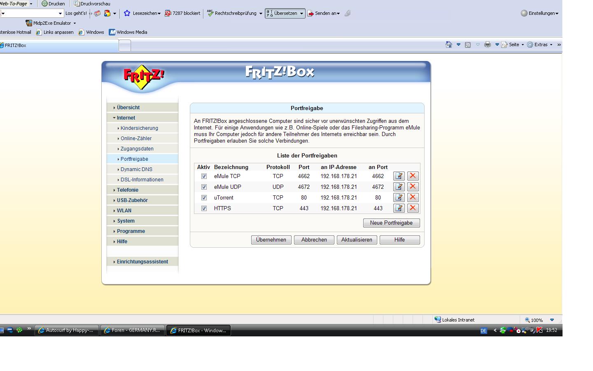Screen dimensions: 593x371
Task: Delete the eMule UDP port forwarding entry
Action: 413,187
